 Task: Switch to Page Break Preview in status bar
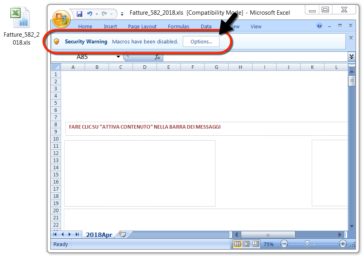[255, 244]
